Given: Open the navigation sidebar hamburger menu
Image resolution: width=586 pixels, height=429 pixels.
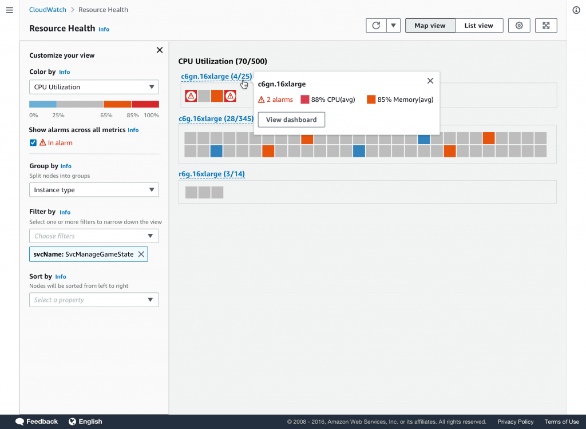Looking at the screenshot, I should tap(9, 10).
